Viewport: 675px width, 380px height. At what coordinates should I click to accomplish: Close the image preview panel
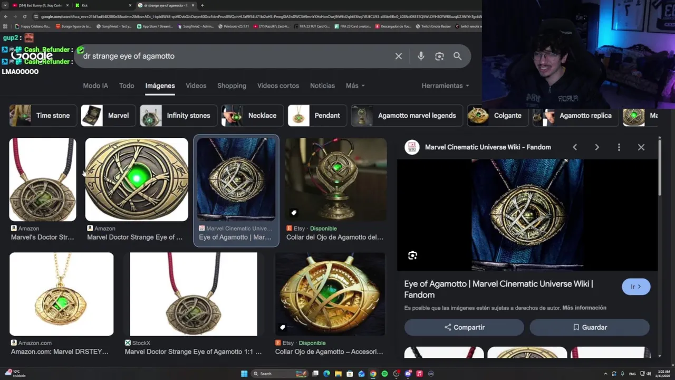tap(641, 147)
